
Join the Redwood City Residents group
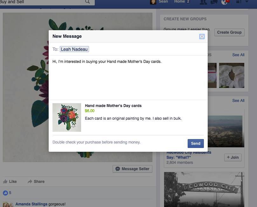pyautogui.click(x=233, y=157)
